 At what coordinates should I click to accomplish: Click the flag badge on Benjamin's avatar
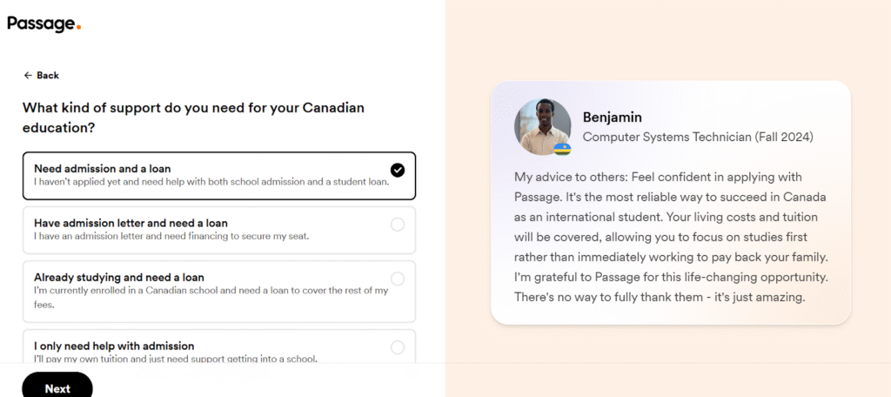(562, 149)
